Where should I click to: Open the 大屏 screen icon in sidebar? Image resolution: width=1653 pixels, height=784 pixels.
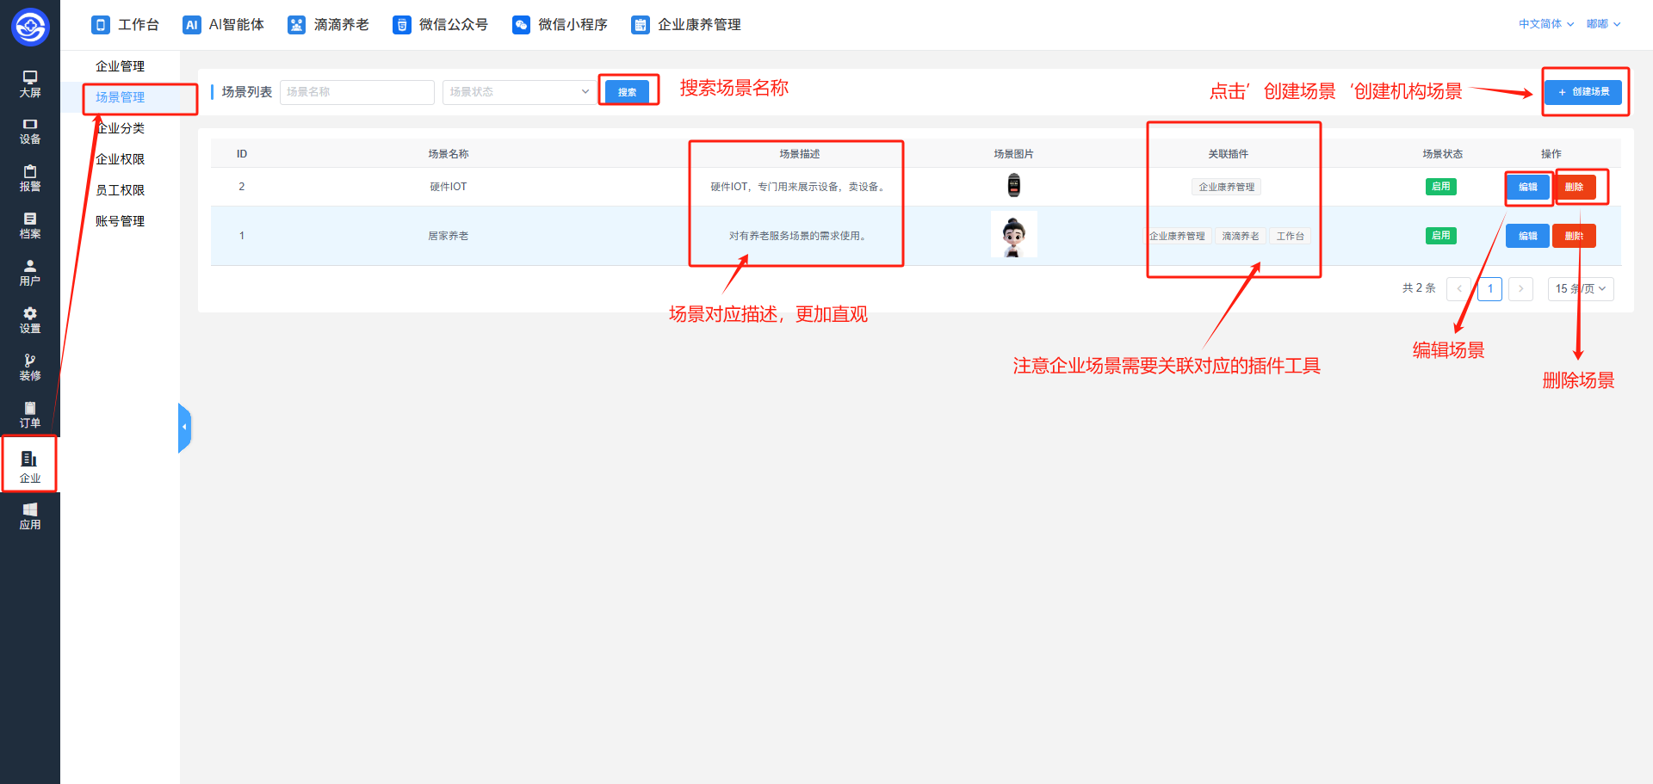coord(30,83)
